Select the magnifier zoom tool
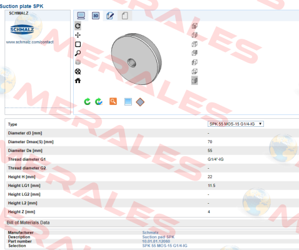The image size is (299, 250). [78, 53]
